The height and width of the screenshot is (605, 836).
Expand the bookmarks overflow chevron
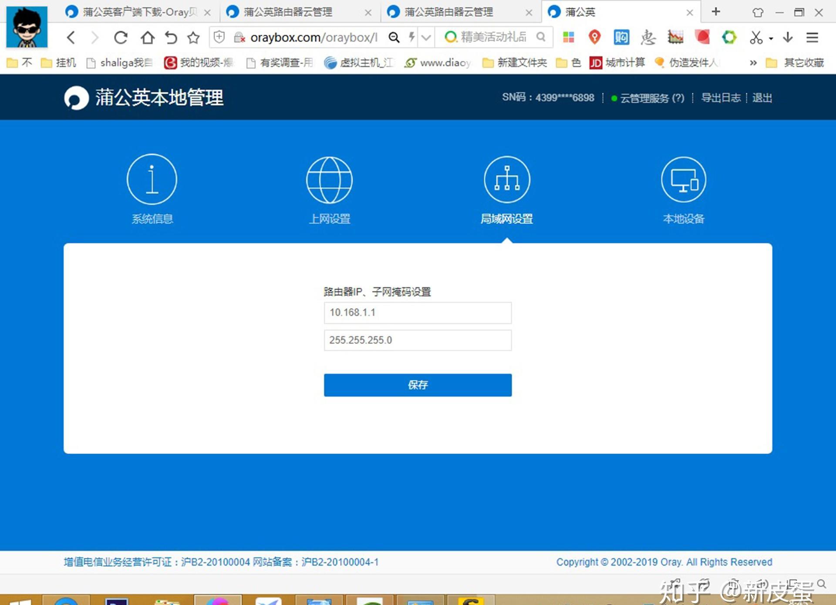coord(753,63)
